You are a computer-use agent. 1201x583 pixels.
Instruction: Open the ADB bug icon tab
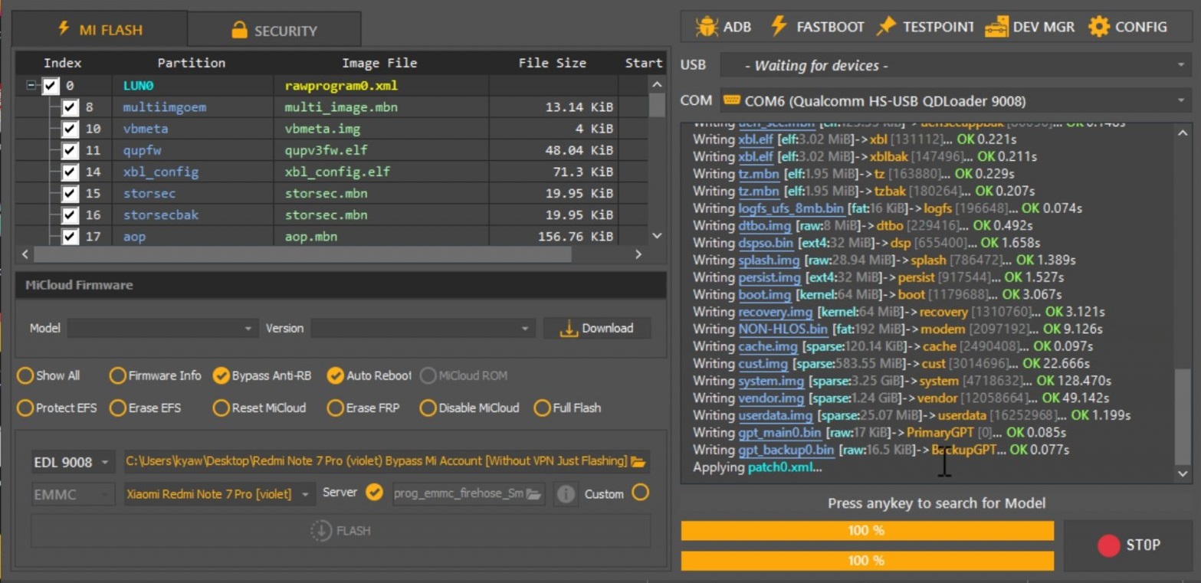click(x=706, y=27)
